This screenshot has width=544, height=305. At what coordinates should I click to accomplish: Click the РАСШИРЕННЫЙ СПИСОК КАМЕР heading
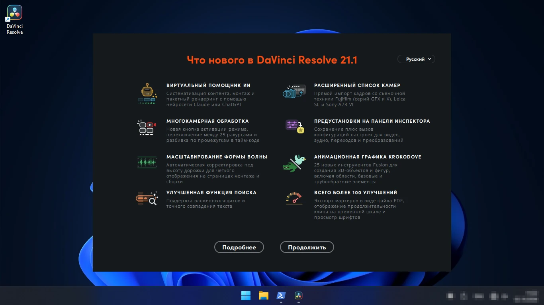[x=357, y=85]
